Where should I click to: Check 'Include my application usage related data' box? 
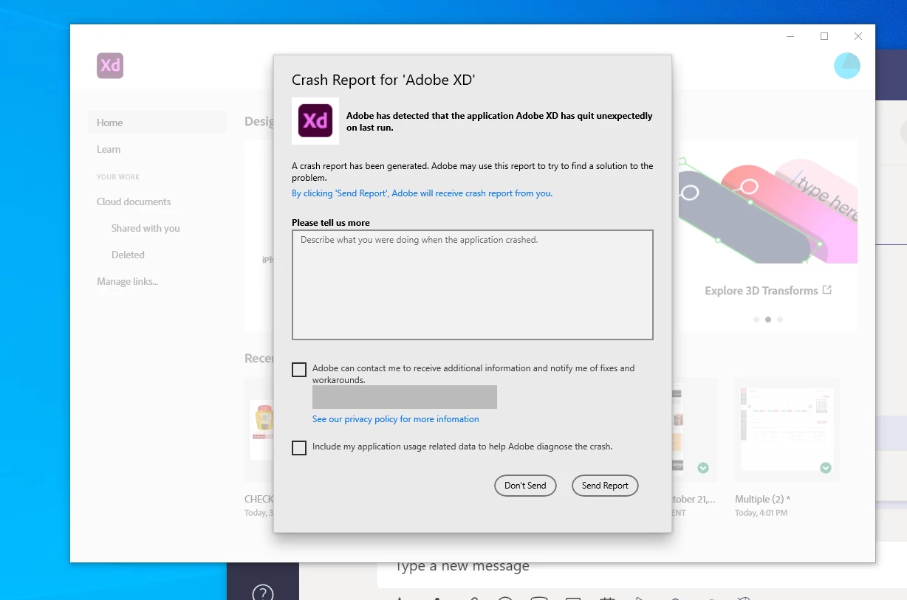pyautogui.click(x=299, y=448)
